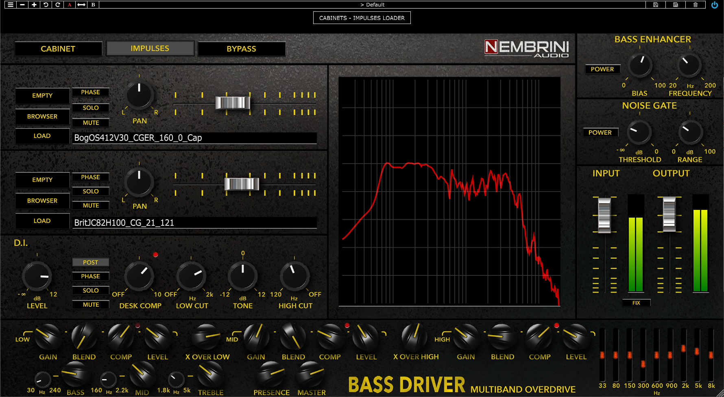This screenshot has height=397, width=724.
Task: Toggle the D.I. SOLO button
Action: pyautogui.click(x=91, y=291)
